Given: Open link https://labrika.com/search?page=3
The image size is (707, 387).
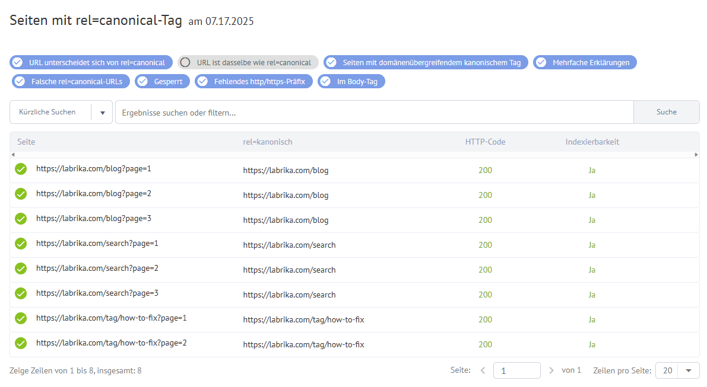Looking at the screenshot, I should coord(97,293).
